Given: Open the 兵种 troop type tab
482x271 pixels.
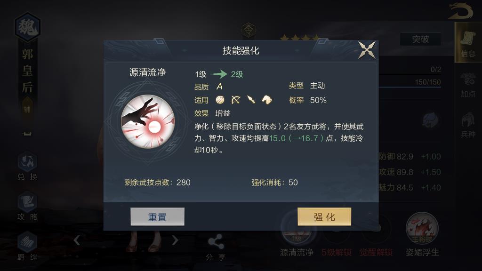Looking at the screenshot, I should [468, 125].
